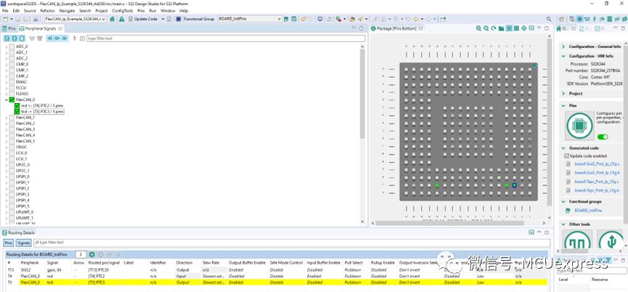
Task: Collapse the FlexCAN_0 tree node
Action: pos(6,100)
